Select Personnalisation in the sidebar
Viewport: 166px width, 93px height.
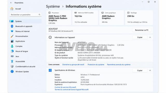click(22, 36)
